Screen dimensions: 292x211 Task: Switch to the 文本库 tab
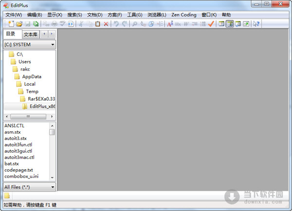pos(31,35)
